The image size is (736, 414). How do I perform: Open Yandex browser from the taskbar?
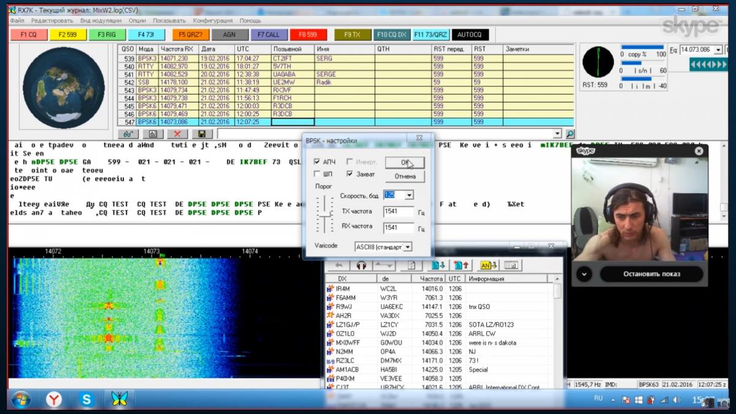click(55, 400)
